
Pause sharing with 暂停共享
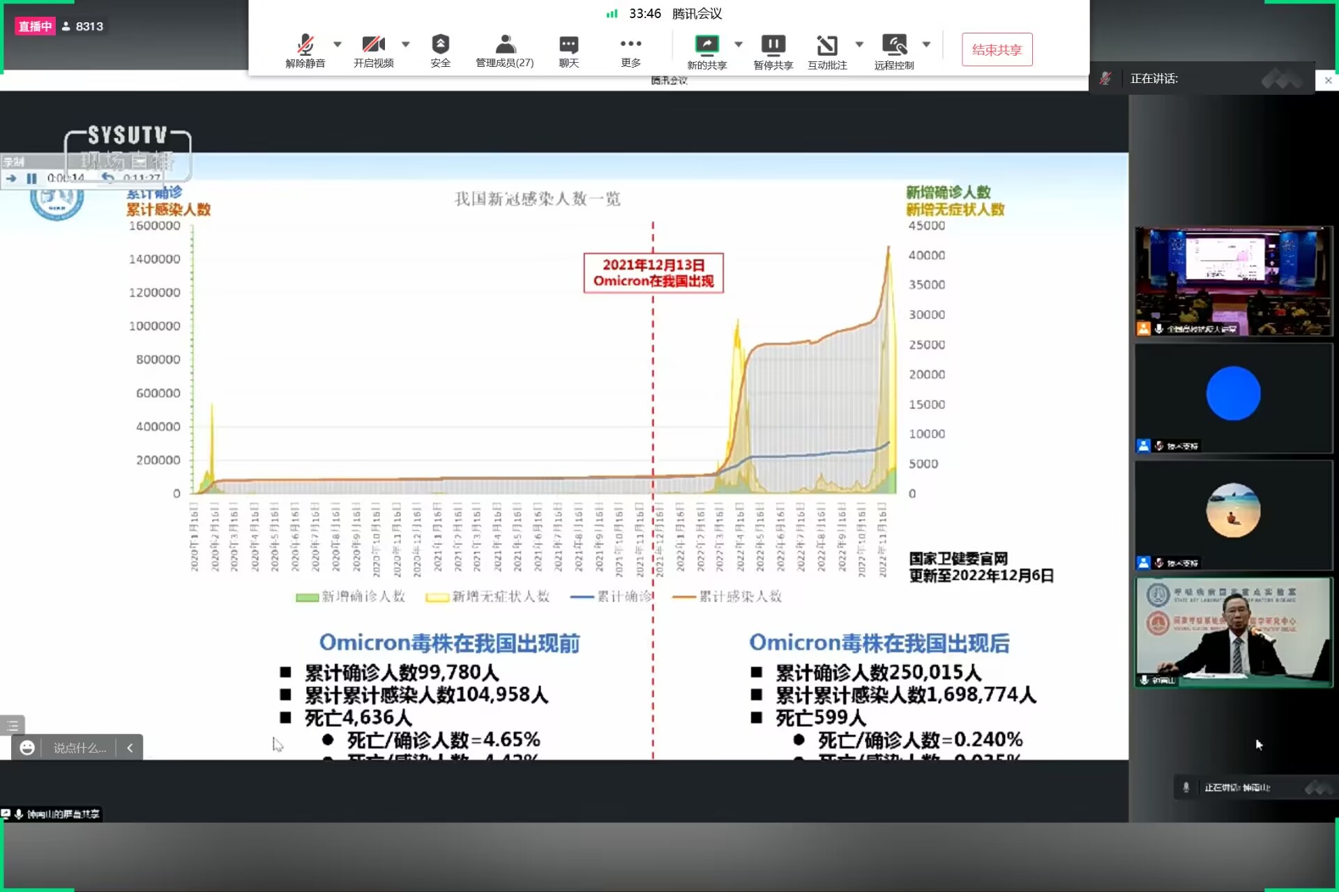(x=773, y=45)
